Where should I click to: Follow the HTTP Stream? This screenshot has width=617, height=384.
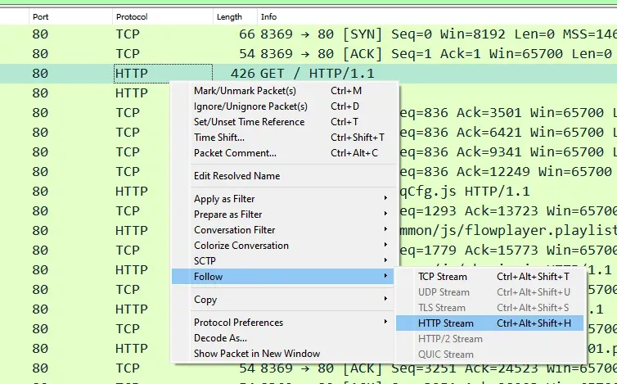(x=490, y=323)
